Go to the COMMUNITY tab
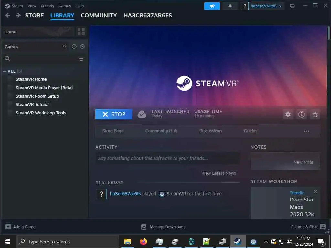This screenshot has width=331, height=248. click(99, 15)
